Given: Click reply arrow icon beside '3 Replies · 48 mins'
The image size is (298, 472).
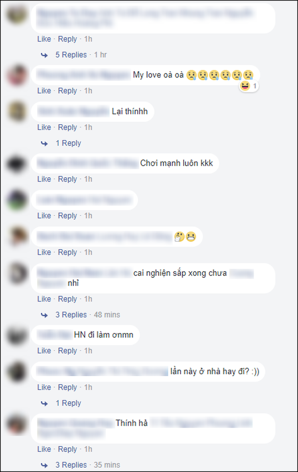Looking at the screenshot, I should [x=44, y=315].
